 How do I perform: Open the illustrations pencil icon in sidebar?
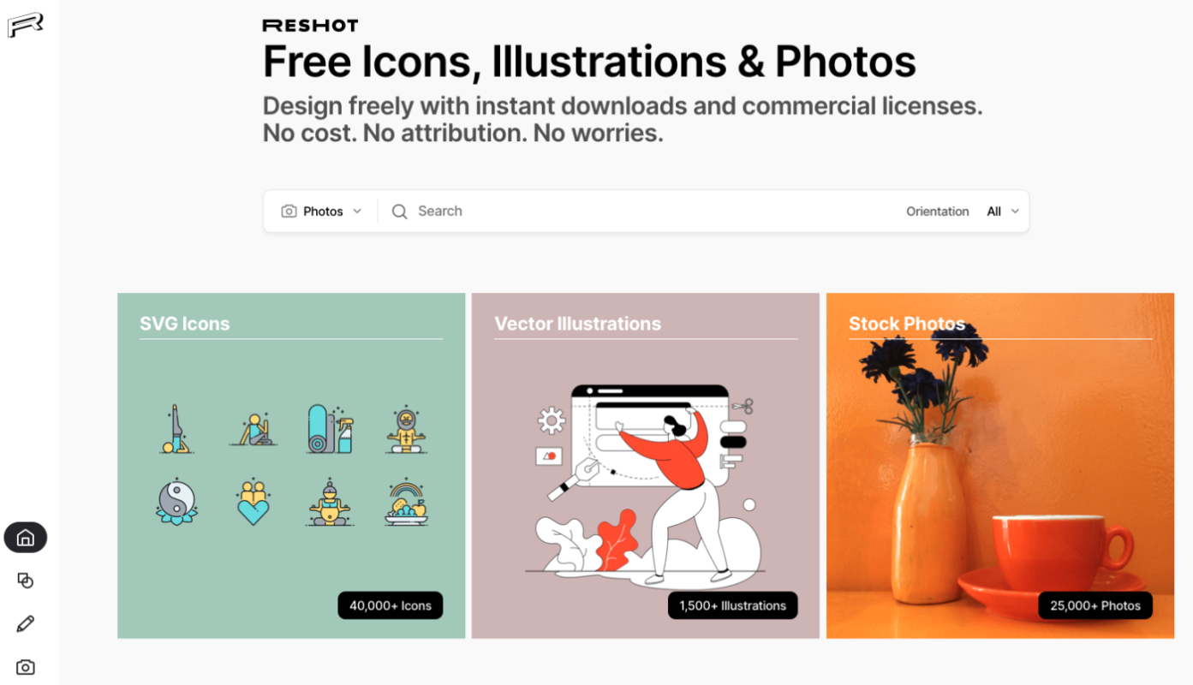(26, 623)
